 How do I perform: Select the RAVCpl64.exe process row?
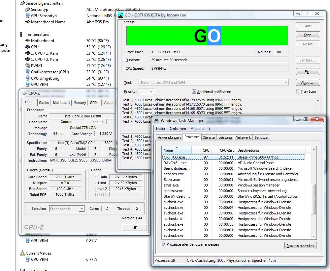[x=234, y=163]
